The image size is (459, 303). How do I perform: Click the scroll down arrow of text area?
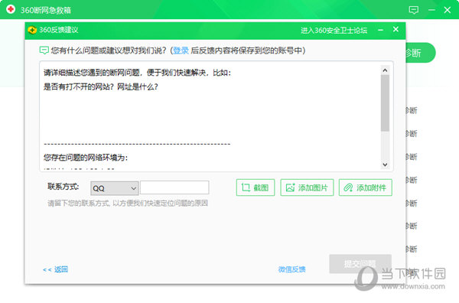tap(385, 165)
